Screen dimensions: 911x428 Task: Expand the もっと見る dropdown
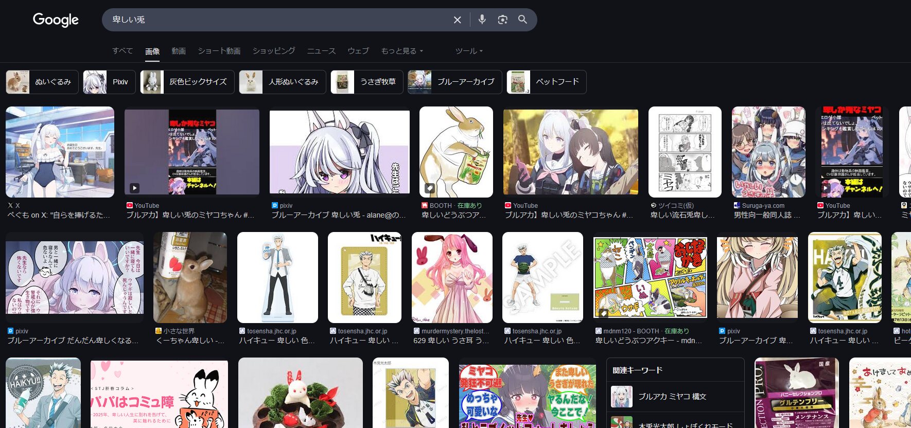click(x=402, y=50)
